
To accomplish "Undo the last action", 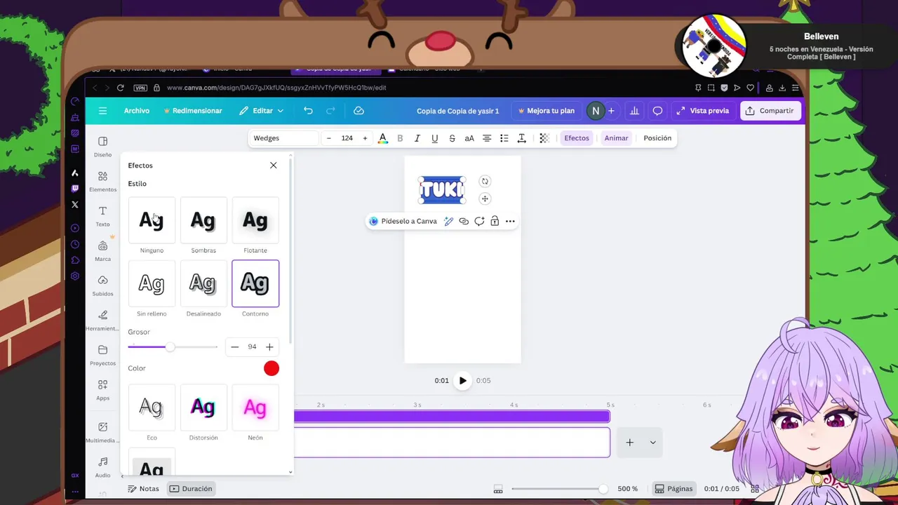I will click(308, 111).
